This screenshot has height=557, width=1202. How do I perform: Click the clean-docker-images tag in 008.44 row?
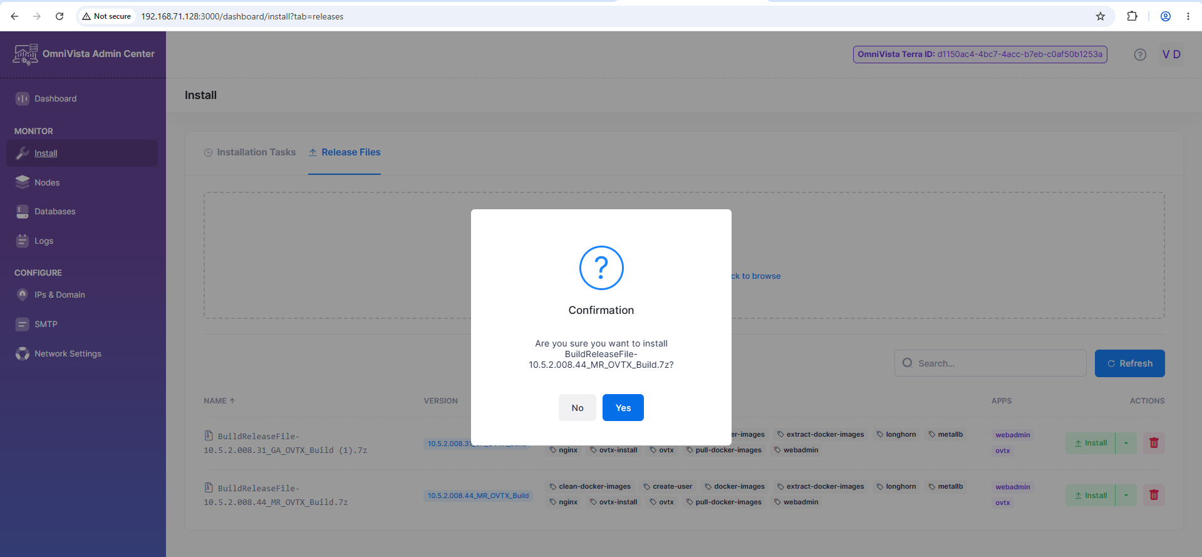coord(590,486)
